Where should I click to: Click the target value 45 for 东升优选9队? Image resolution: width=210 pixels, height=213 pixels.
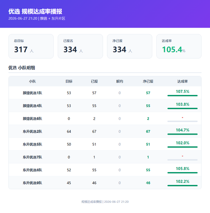69,183
